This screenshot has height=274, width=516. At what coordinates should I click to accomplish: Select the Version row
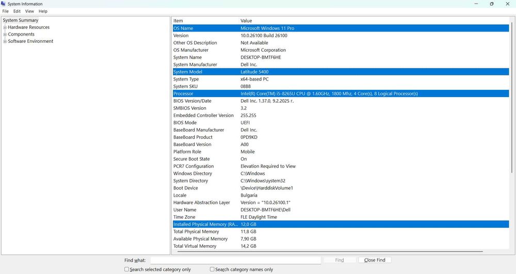click(x=341, y=36)
